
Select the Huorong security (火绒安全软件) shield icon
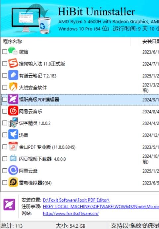13,87
